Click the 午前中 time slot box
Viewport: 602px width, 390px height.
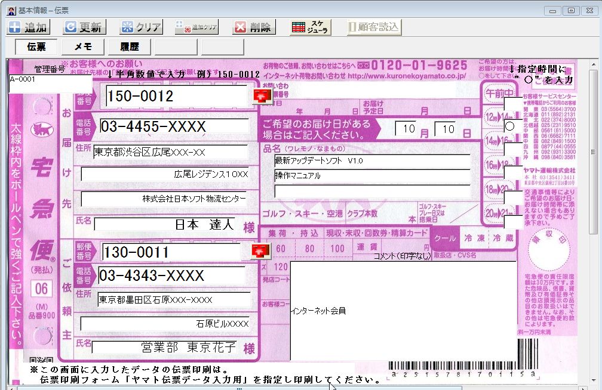point(513,104)
